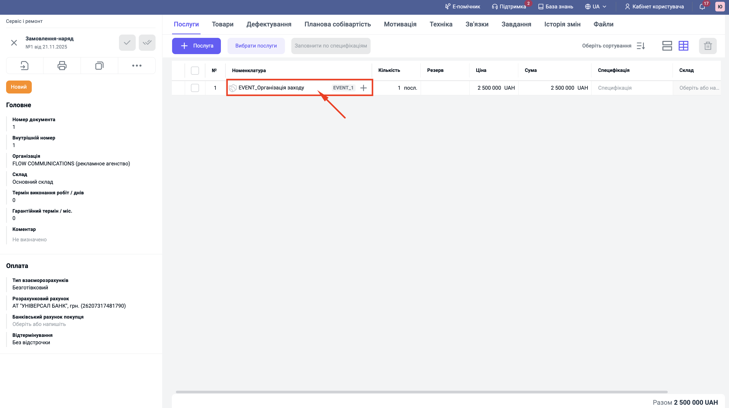Switch to the Товари tab
The height and width of the screenshot is (408, 729).
point(222,24)
